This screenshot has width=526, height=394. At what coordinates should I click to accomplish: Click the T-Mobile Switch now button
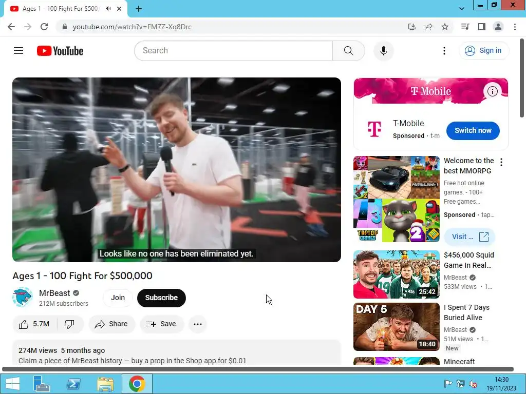pyautogui.click(x=473, y=130)
